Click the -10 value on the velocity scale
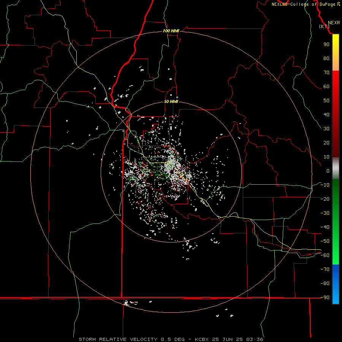342x342 pixels. pyautogui.click(x=325, y=185)
